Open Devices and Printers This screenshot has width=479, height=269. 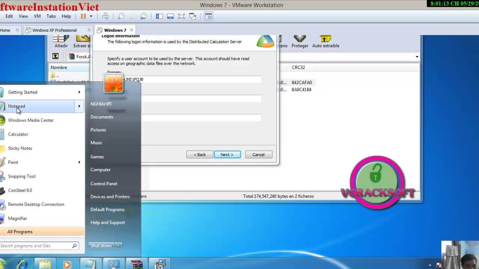110,197
